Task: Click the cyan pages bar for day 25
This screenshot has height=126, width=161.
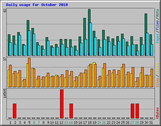Action: click(124, 47)
